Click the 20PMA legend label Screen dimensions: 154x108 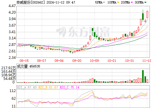click(x=125, y=2)
